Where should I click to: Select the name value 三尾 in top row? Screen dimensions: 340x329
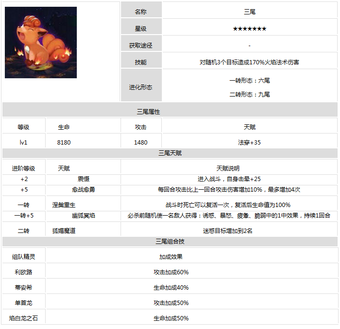(x=250, y=12)
